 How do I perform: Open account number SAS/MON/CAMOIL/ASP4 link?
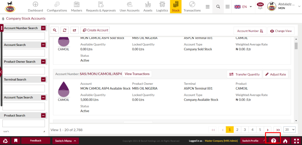101,74
